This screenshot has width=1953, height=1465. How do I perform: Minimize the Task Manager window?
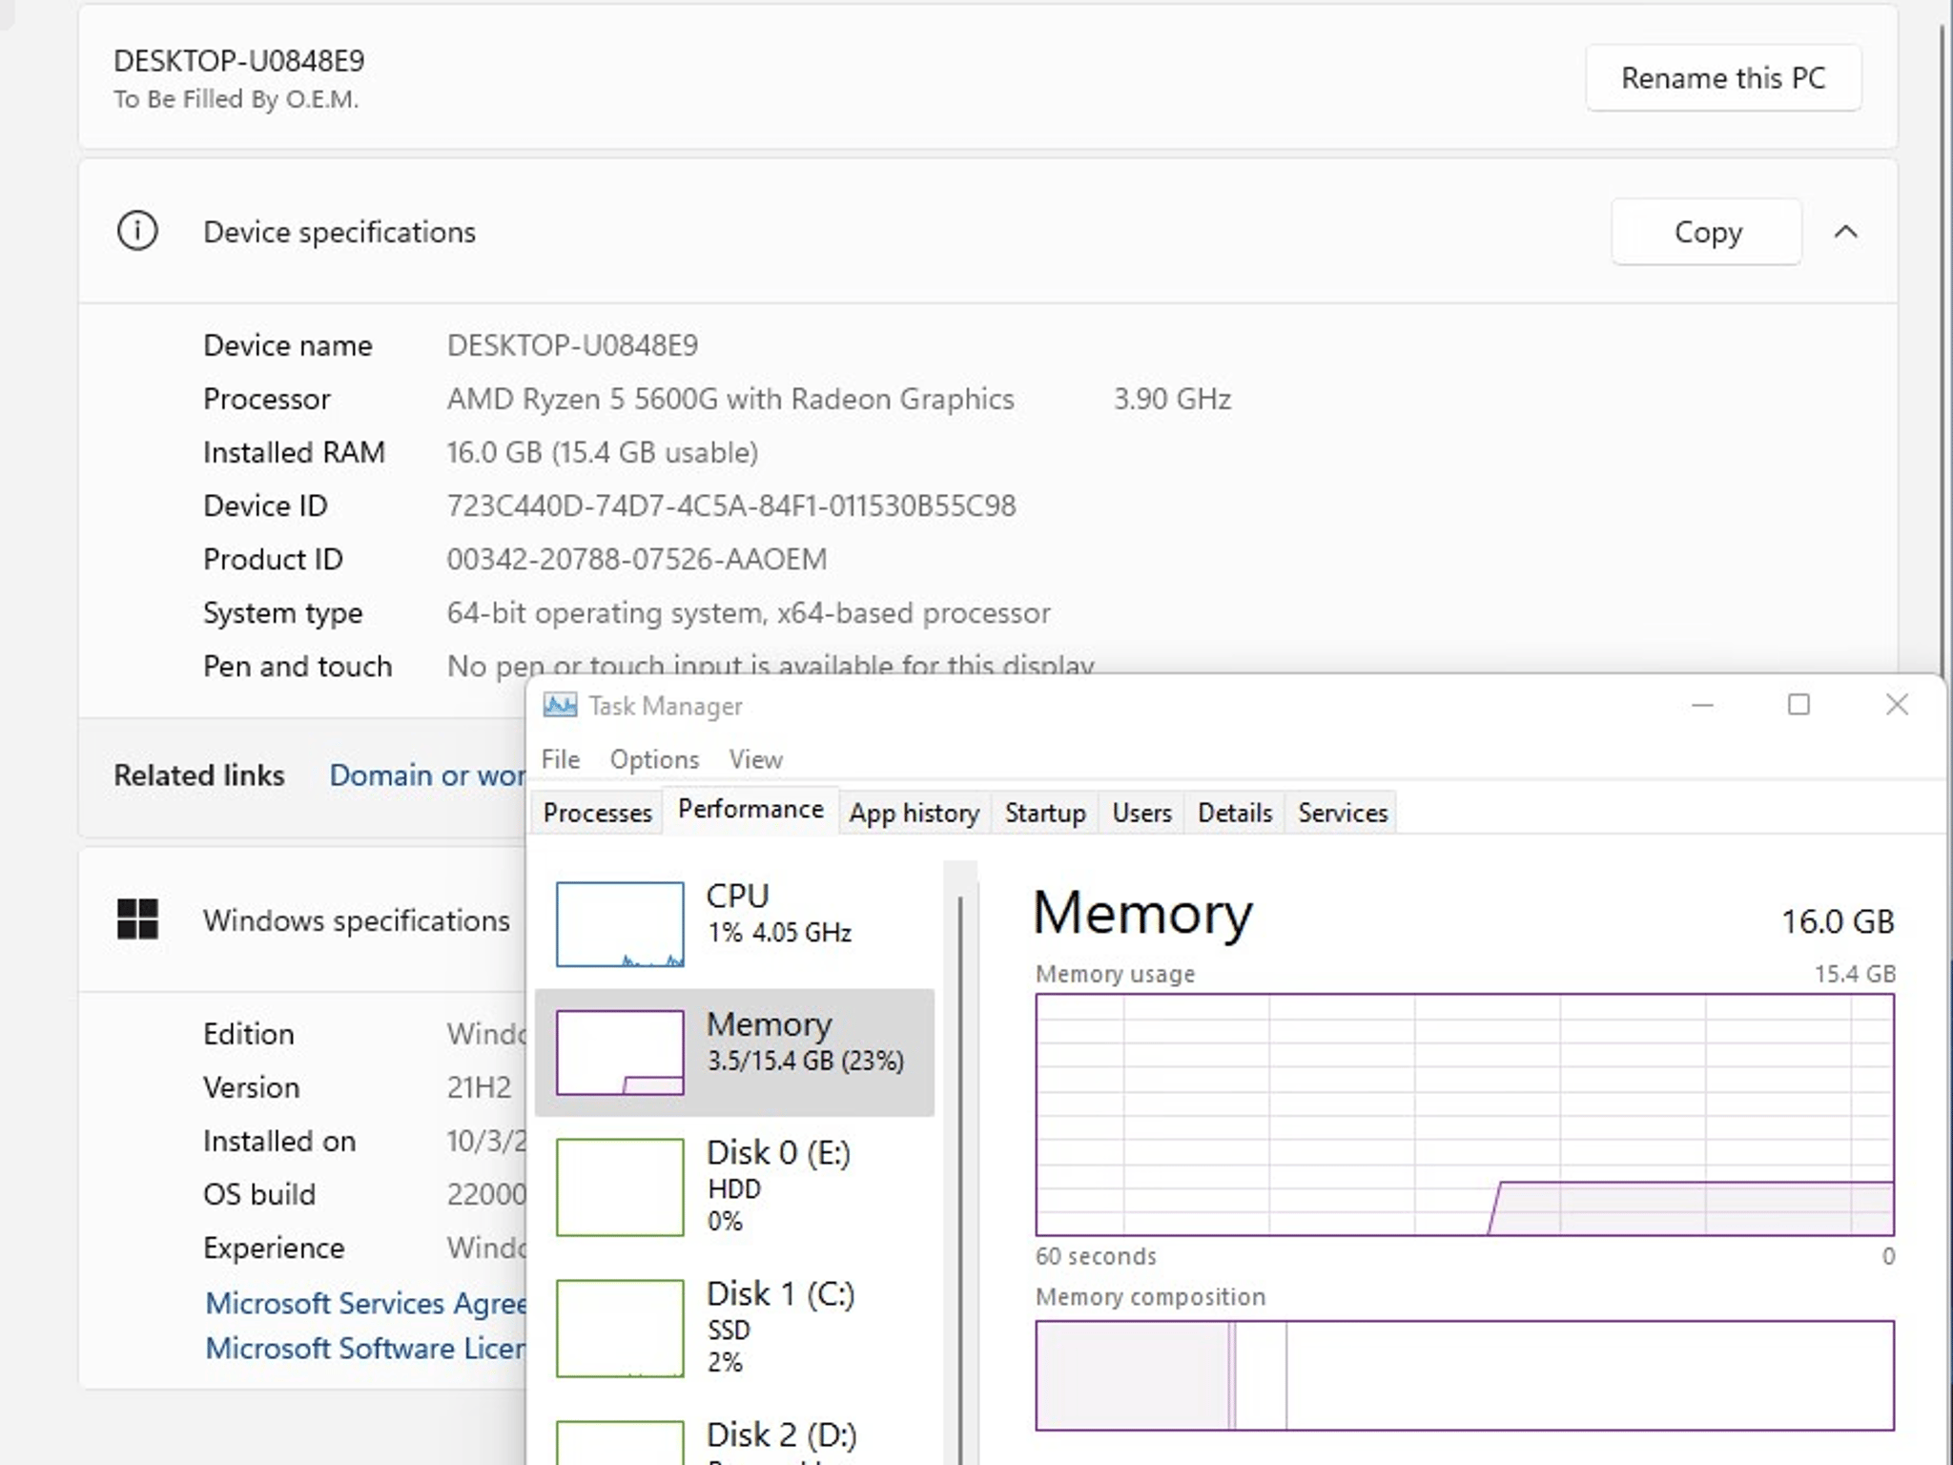[x=1703, y=706]
